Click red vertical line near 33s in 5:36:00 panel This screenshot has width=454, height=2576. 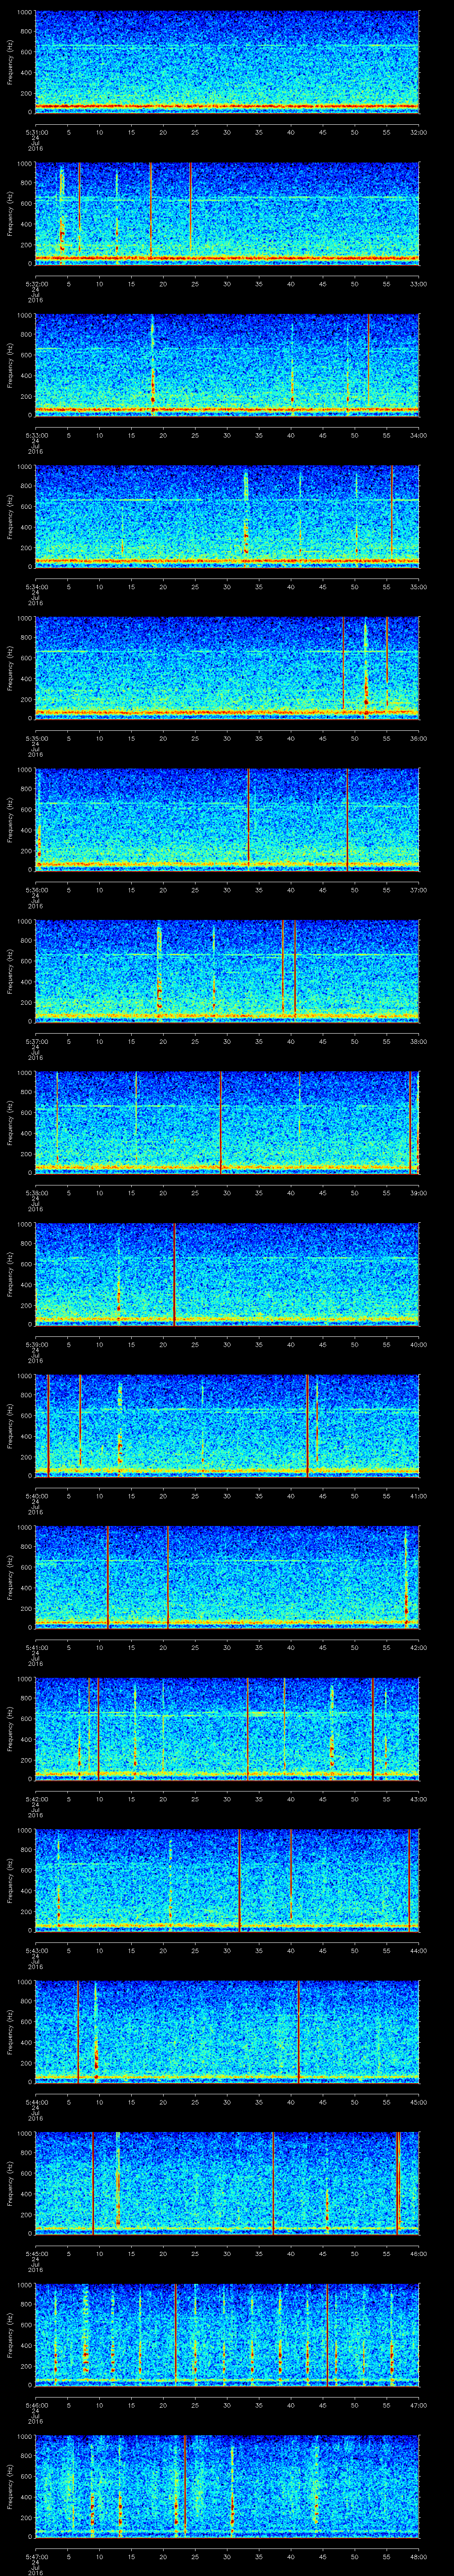(247, 819)
